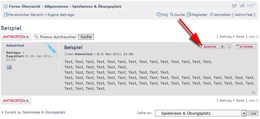
Task: Open the Spielwiese & Übungsplatz jump-to dropdown
Action: point(201,114)
